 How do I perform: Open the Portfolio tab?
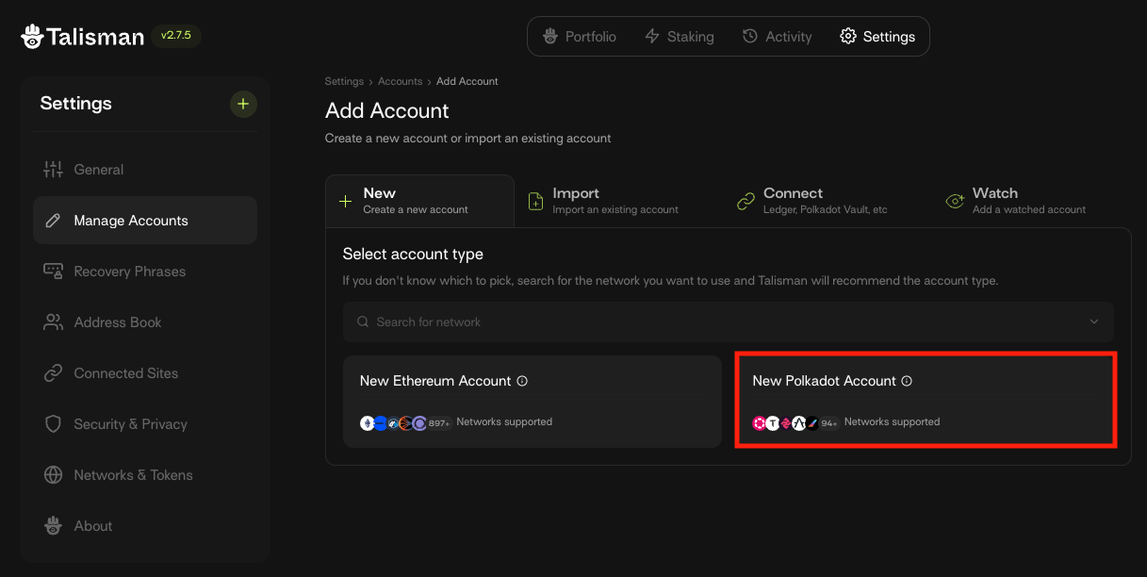point(580,37)
